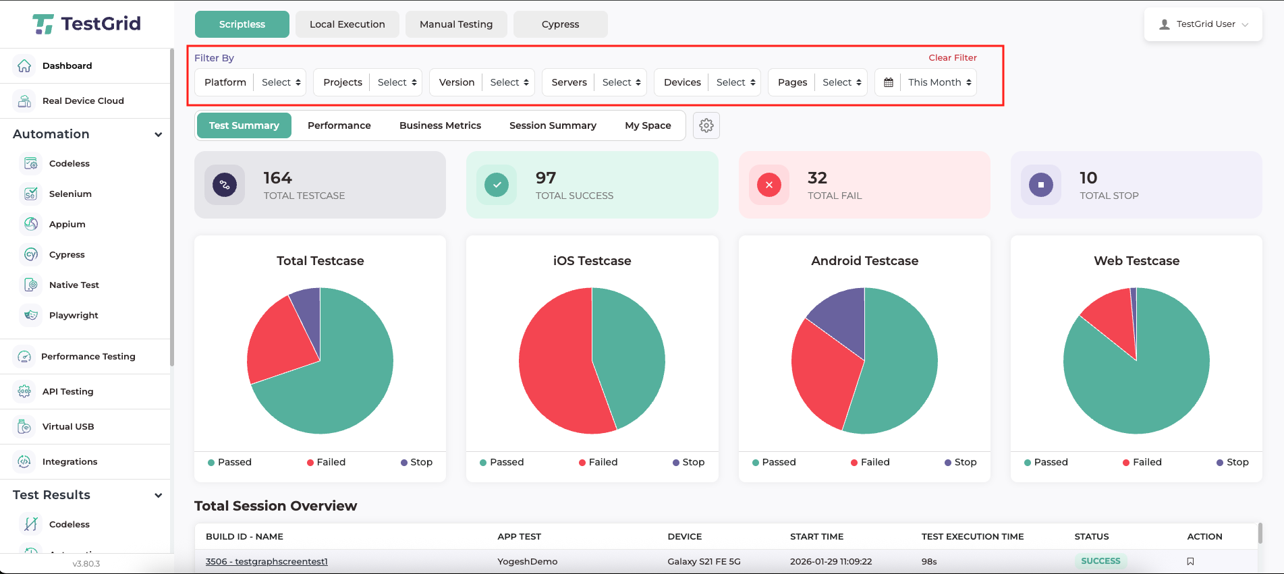Click the Clear Filter link
The width and height of the screenshot is (1284, 574).
[x=952, y=58]
